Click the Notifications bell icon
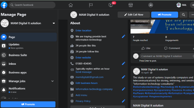This screenshot has height=108, width=194. pyautogui.click(x=4, y=90)
